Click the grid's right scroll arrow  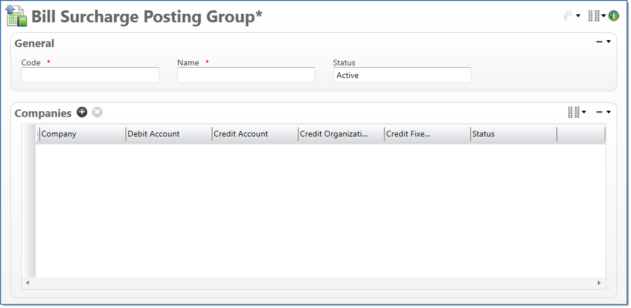pyautogui.click(x=599, y=283)
